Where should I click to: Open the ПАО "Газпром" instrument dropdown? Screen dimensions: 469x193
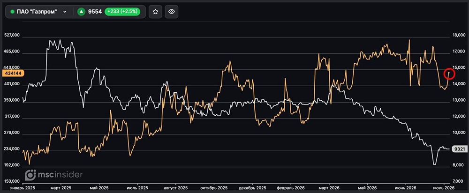coord(38,12)
